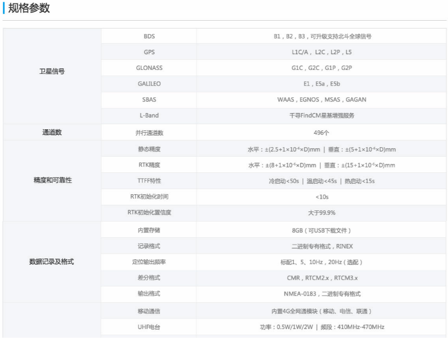Click the 规格参数 section heading
448x338 pixels.
[x=29, y=8]
